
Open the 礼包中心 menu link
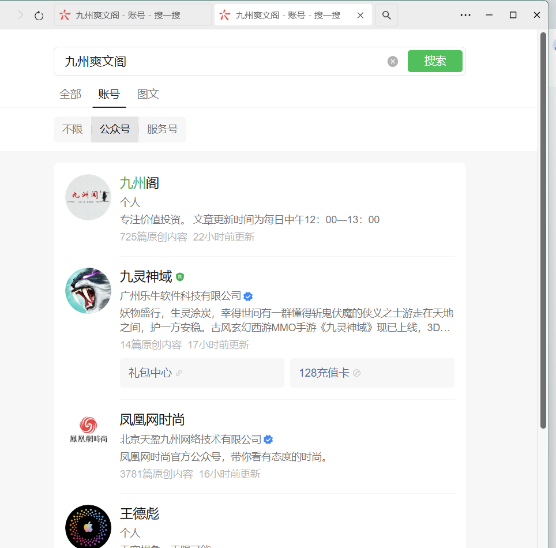pos(202,373)
